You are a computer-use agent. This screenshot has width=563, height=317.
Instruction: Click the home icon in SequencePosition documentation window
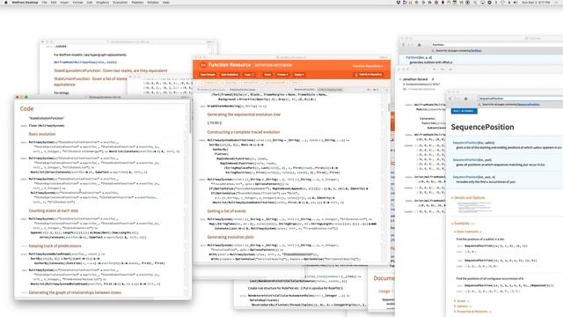coord(465,99)
